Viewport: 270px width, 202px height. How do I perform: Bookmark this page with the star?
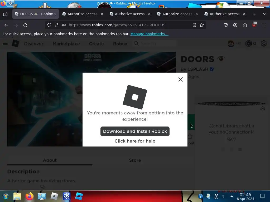click(x=202, y=25)
